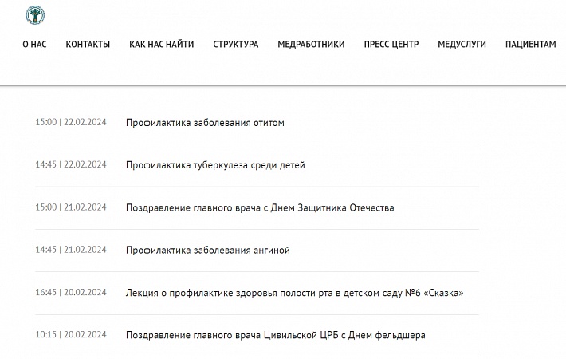Open Поздравление с Днем Защитника Отечества
566x359 pixels.
(x=260, y=207)
